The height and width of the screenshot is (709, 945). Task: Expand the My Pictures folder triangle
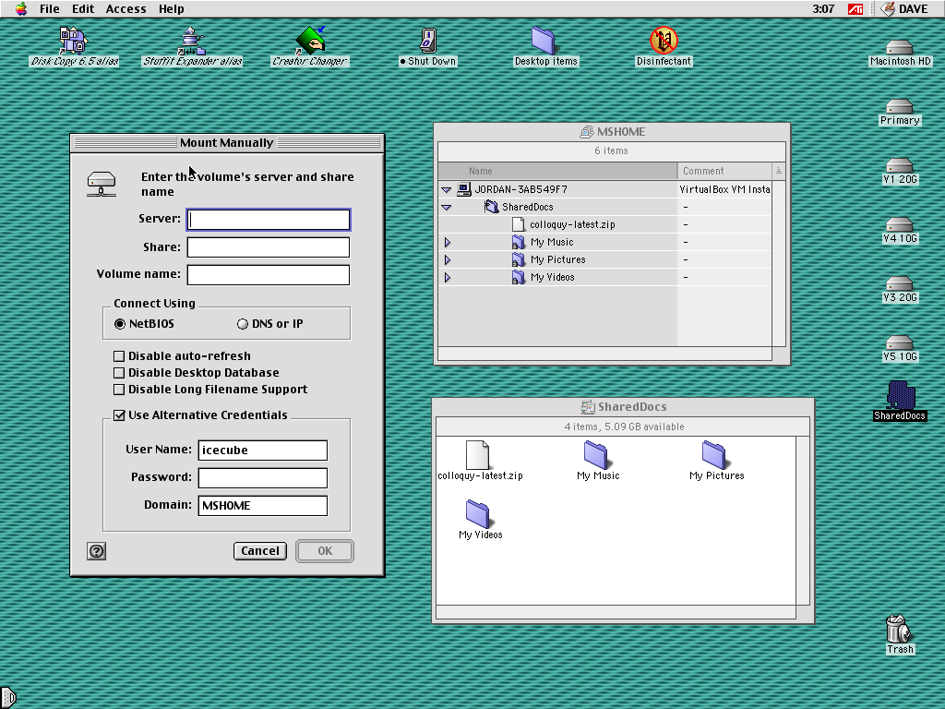[448, 259]
